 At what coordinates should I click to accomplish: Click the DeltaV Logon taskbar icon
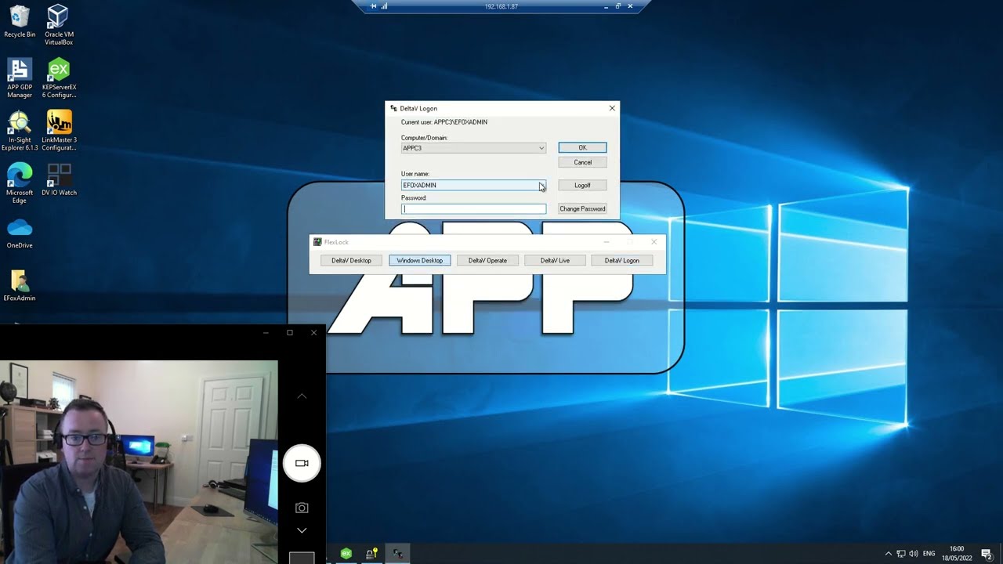(x=398, y=554)
